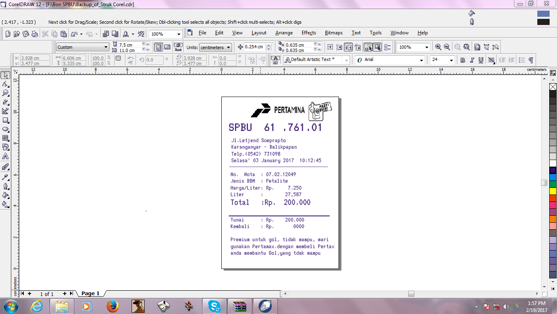Select the Page 1 tab
The height and width of the screenshot is (314, 557).
click(x=91, y=294)
